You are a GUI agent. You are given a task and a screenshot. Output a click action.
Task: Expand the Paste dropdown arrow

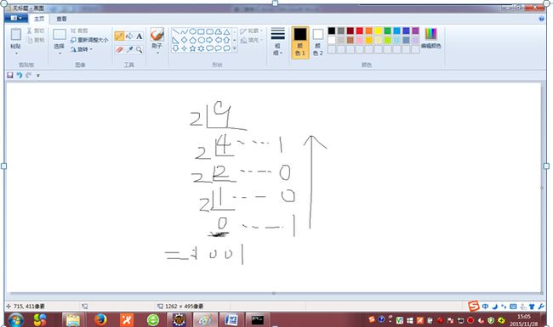tap(16, 54)
